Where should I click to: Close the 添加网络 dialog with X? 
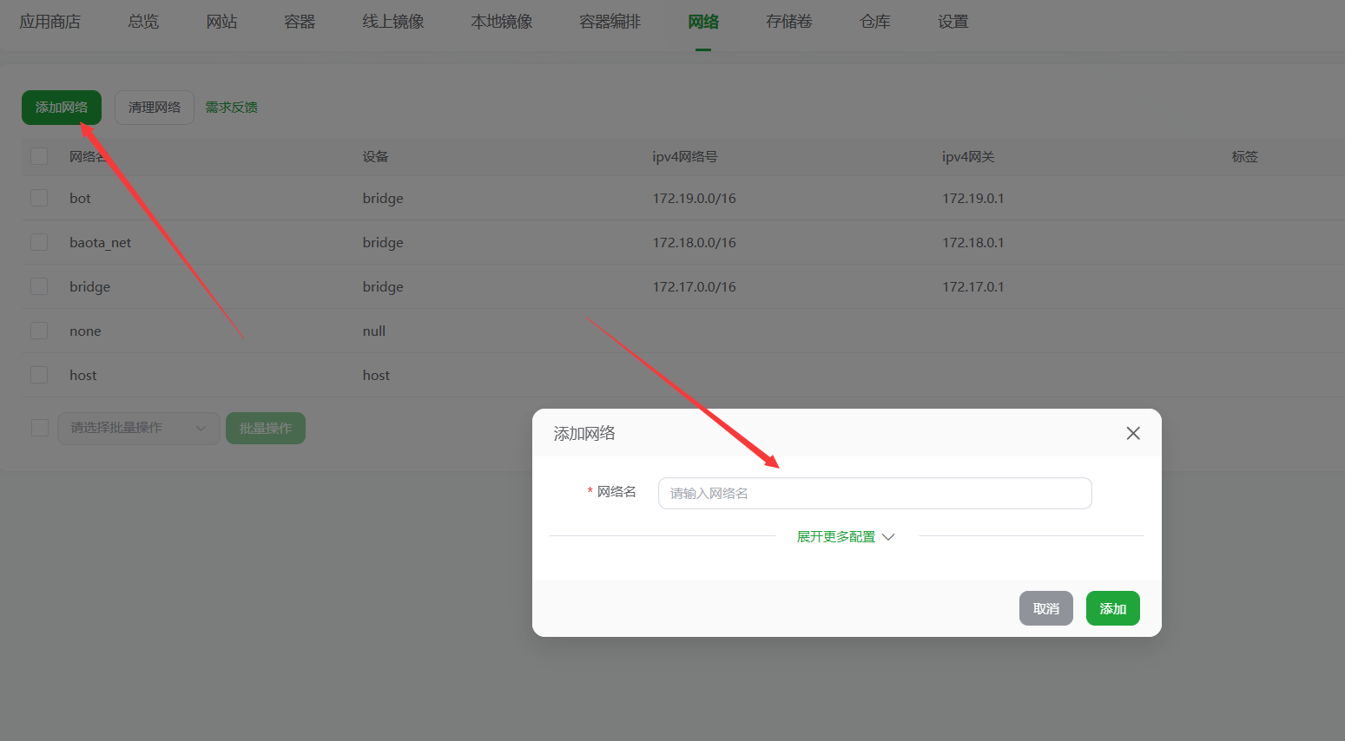coord(1132,433)
